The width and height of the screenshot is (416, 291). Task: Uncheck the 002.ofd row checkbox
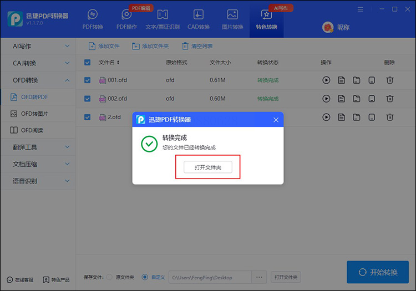point(87,99)
